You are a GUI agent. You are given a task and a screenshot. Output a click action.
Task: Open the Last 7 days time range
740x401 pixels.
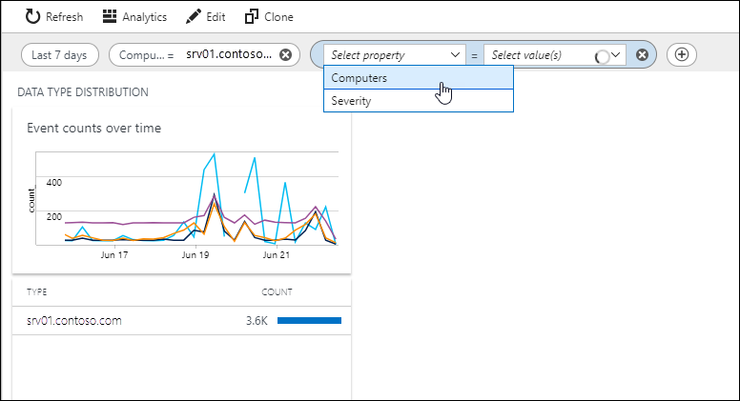tap(60, 55)
